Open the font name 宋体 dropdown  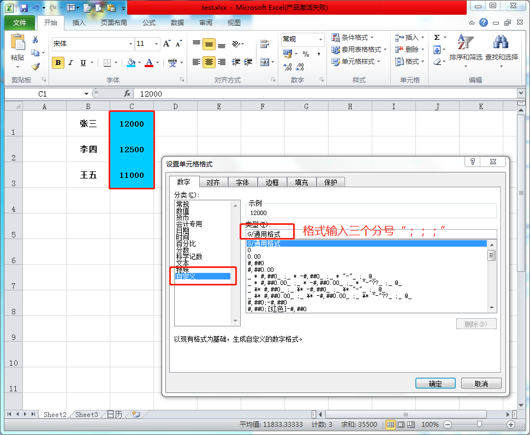point(130,44)
